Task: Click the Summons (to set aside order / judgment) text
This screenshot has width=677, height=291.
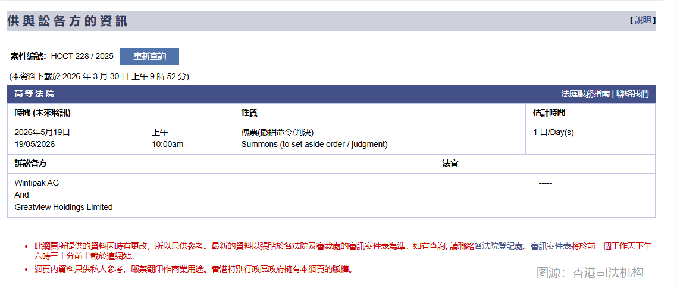Action: coord(314,144)
